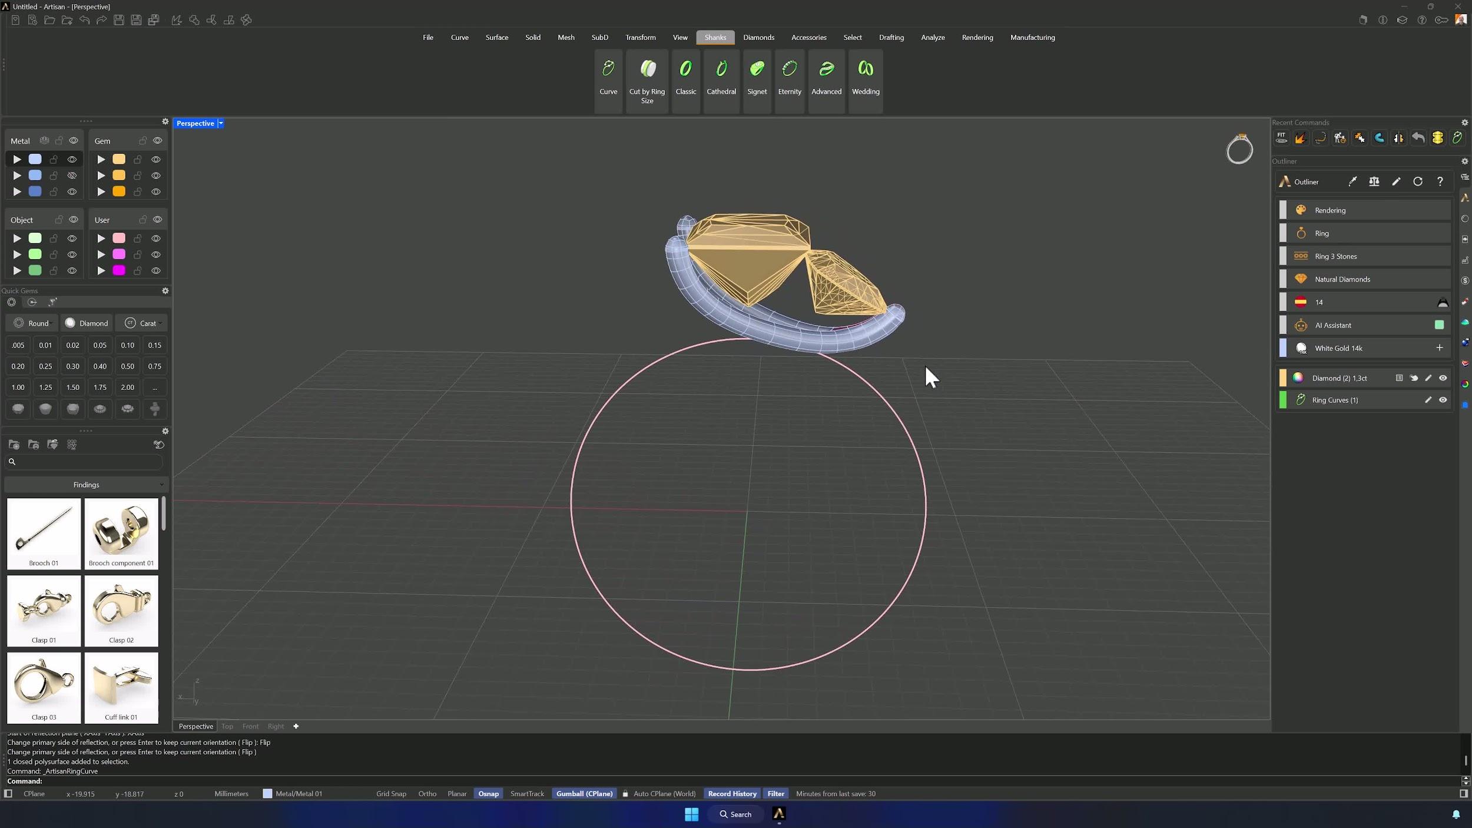Select the 2.00 carat gem size
1472x828 pixels.
(127, 387)
